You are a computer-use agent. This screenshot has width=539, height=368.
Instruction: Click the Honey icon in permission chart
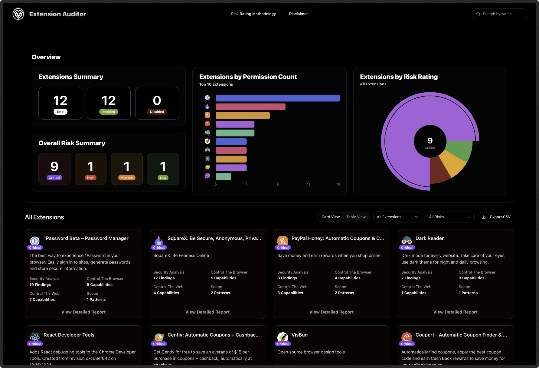(x=207, y=115)
